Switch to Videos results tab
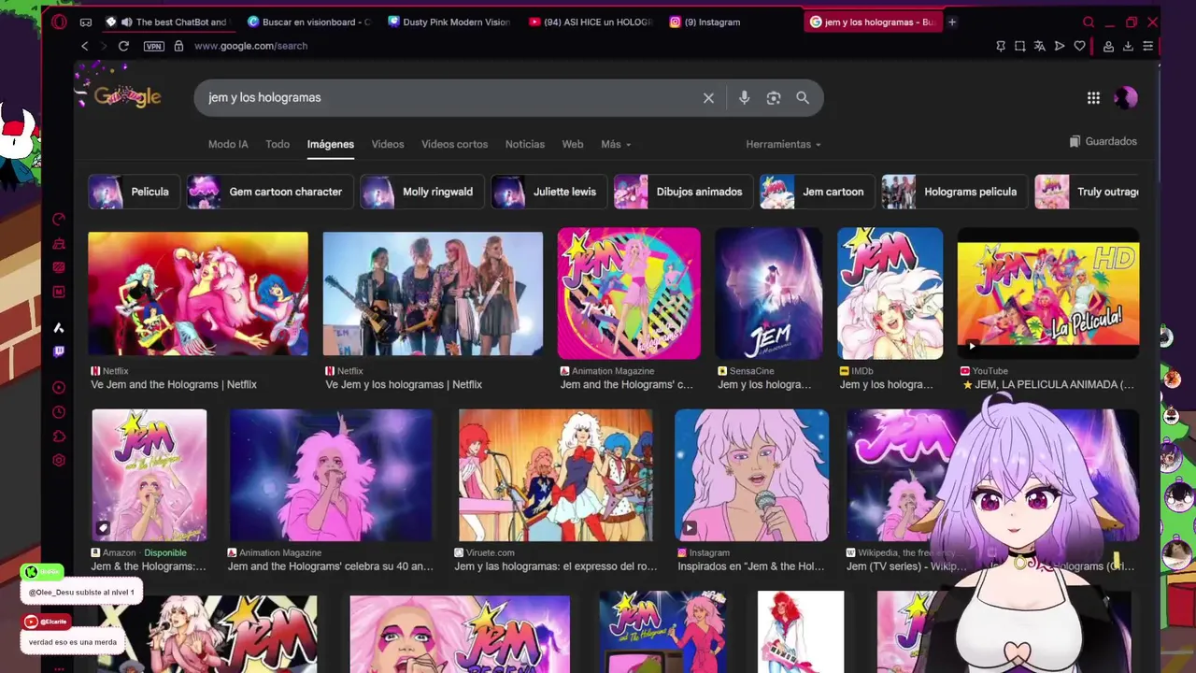 388,144
